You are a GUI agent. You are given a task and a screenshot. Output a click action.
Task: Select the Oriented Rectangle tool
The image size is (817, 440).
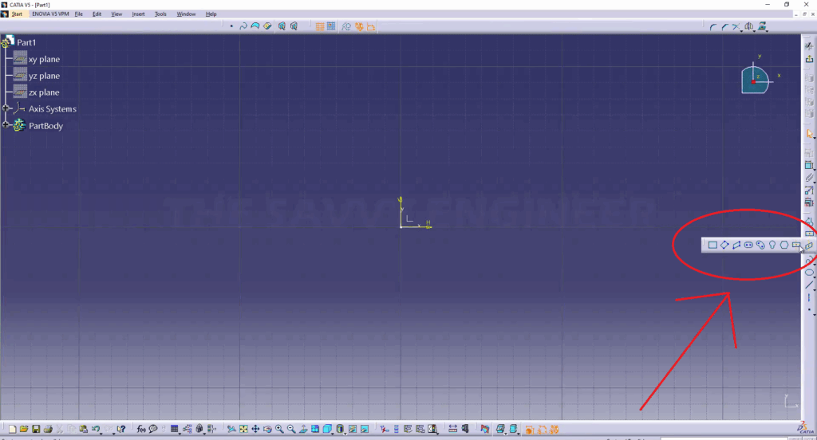tap(724, 246)
